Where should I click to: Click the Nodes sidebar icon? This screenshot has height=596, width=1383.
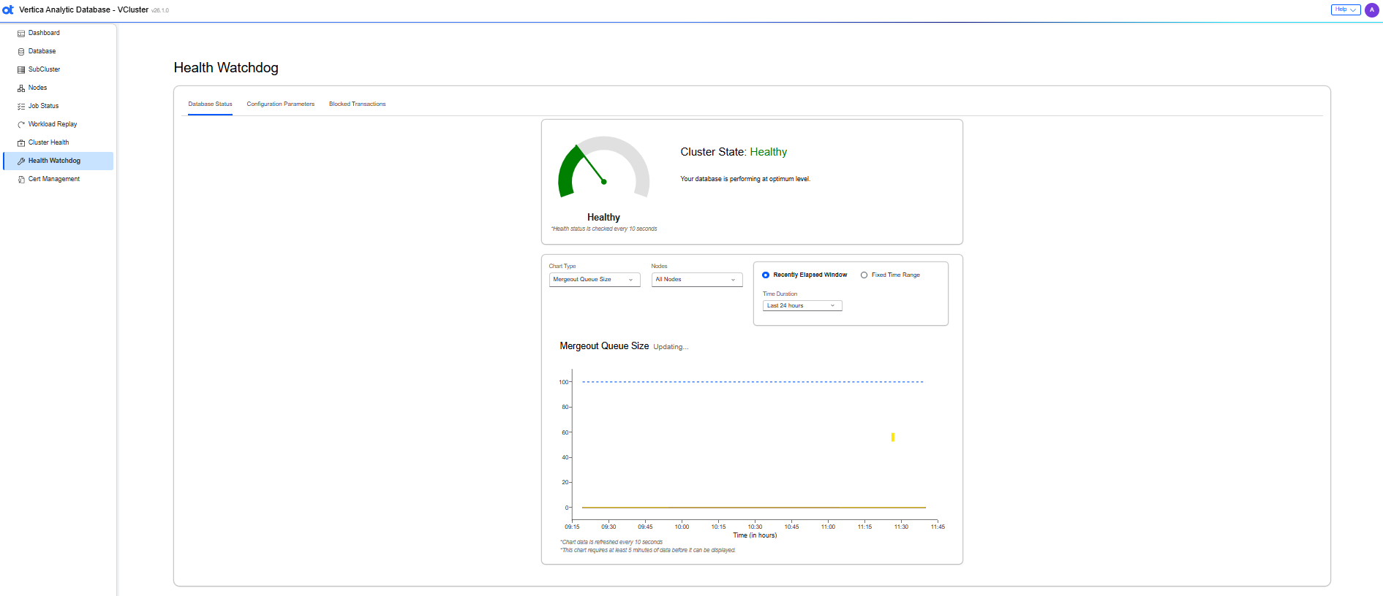coord(21,88)
